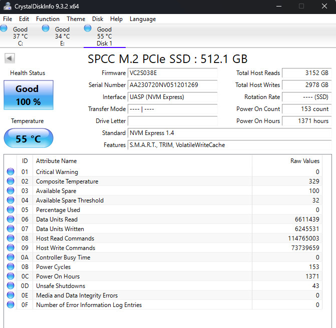336x328 pixels.
Task: Click the Serial Number field
Action: click(x=172, y=85)
